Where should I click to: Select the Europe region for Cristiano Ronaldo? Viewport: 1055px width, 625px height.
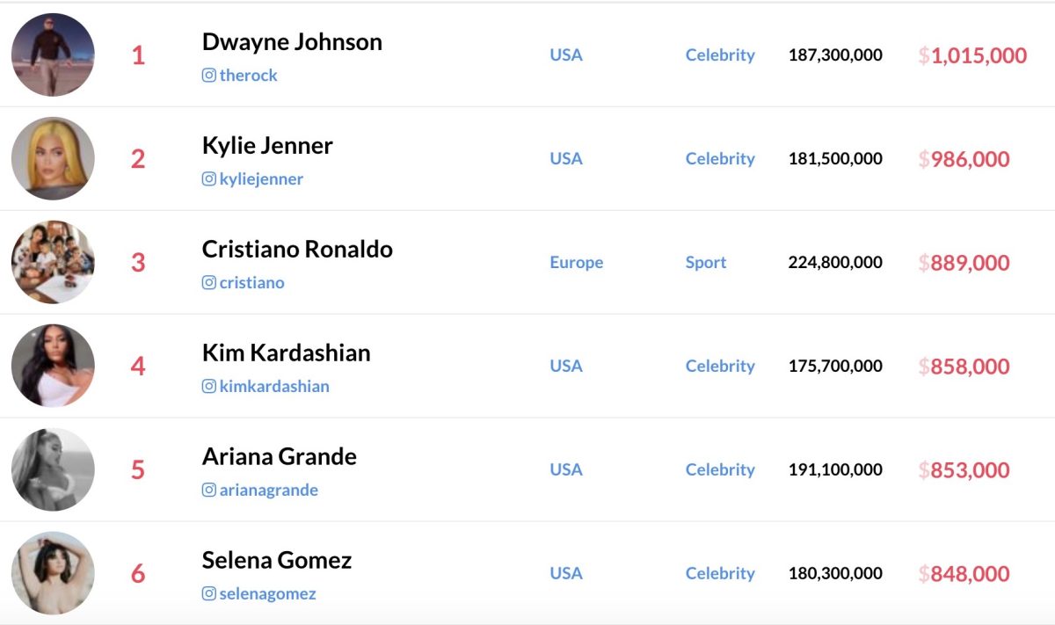(577, 262)
